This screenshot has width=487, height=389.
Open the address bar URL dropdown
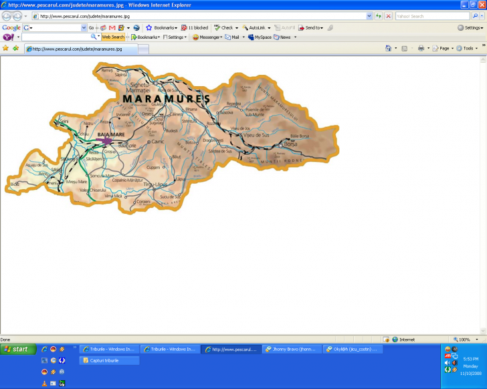[369, 16]
